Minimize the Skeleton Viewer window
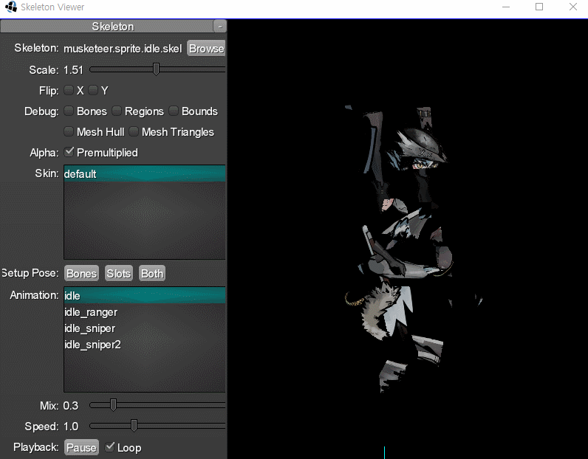The width and height of the screenshot is (588, 459). (506, 7)
